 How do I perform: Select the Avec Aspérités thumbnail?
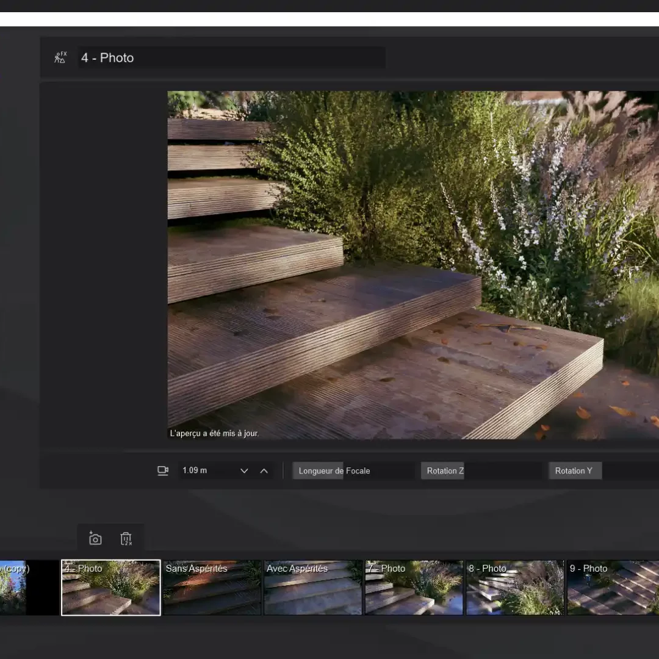313,587
